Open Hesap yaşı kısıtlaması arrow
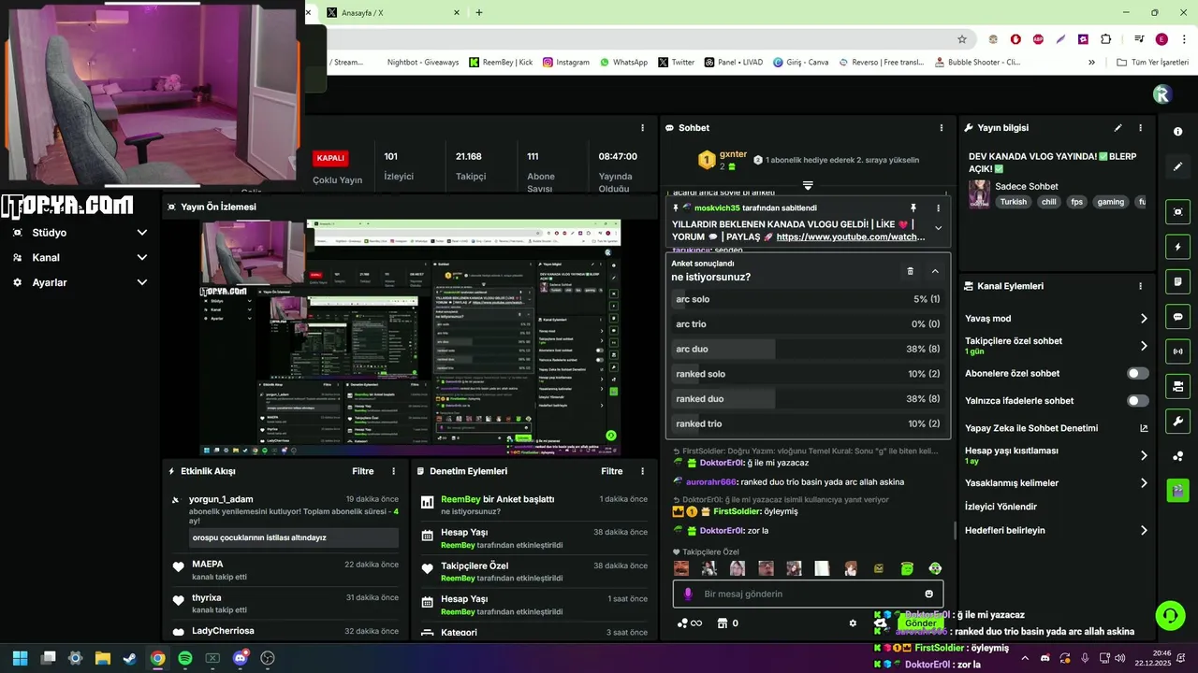 click(1144, 455)
